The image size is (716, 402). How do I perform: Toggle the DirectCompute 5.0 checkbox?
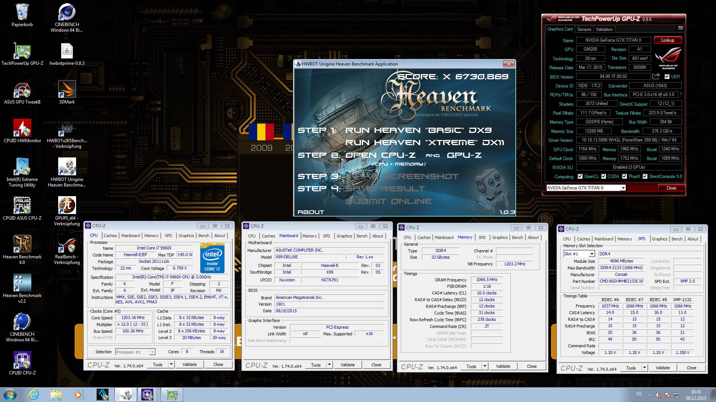pos(645,176)
